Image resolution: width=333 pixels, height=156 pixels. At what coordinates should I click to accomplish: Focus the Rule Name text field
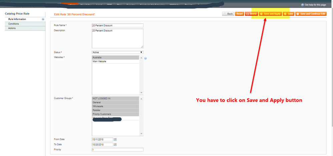pyautogui.click(x=117, y=26)
